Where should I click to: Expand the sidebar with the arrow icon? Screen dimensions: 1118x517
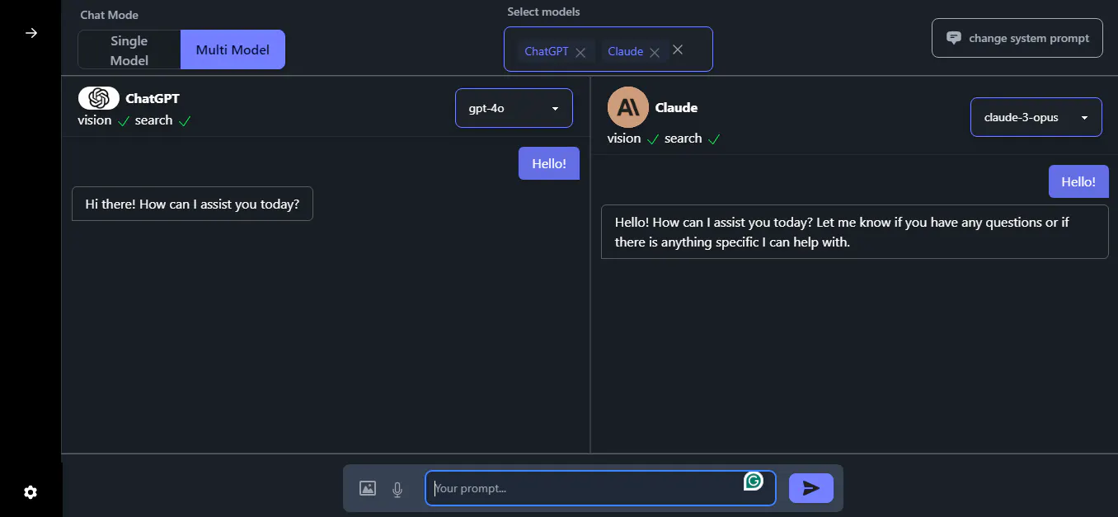[31, 33]
